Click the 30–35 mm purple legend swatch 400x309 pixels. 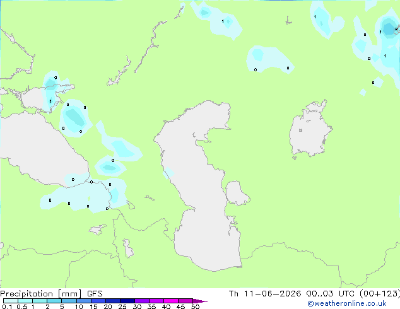click(x=141, y=301)
